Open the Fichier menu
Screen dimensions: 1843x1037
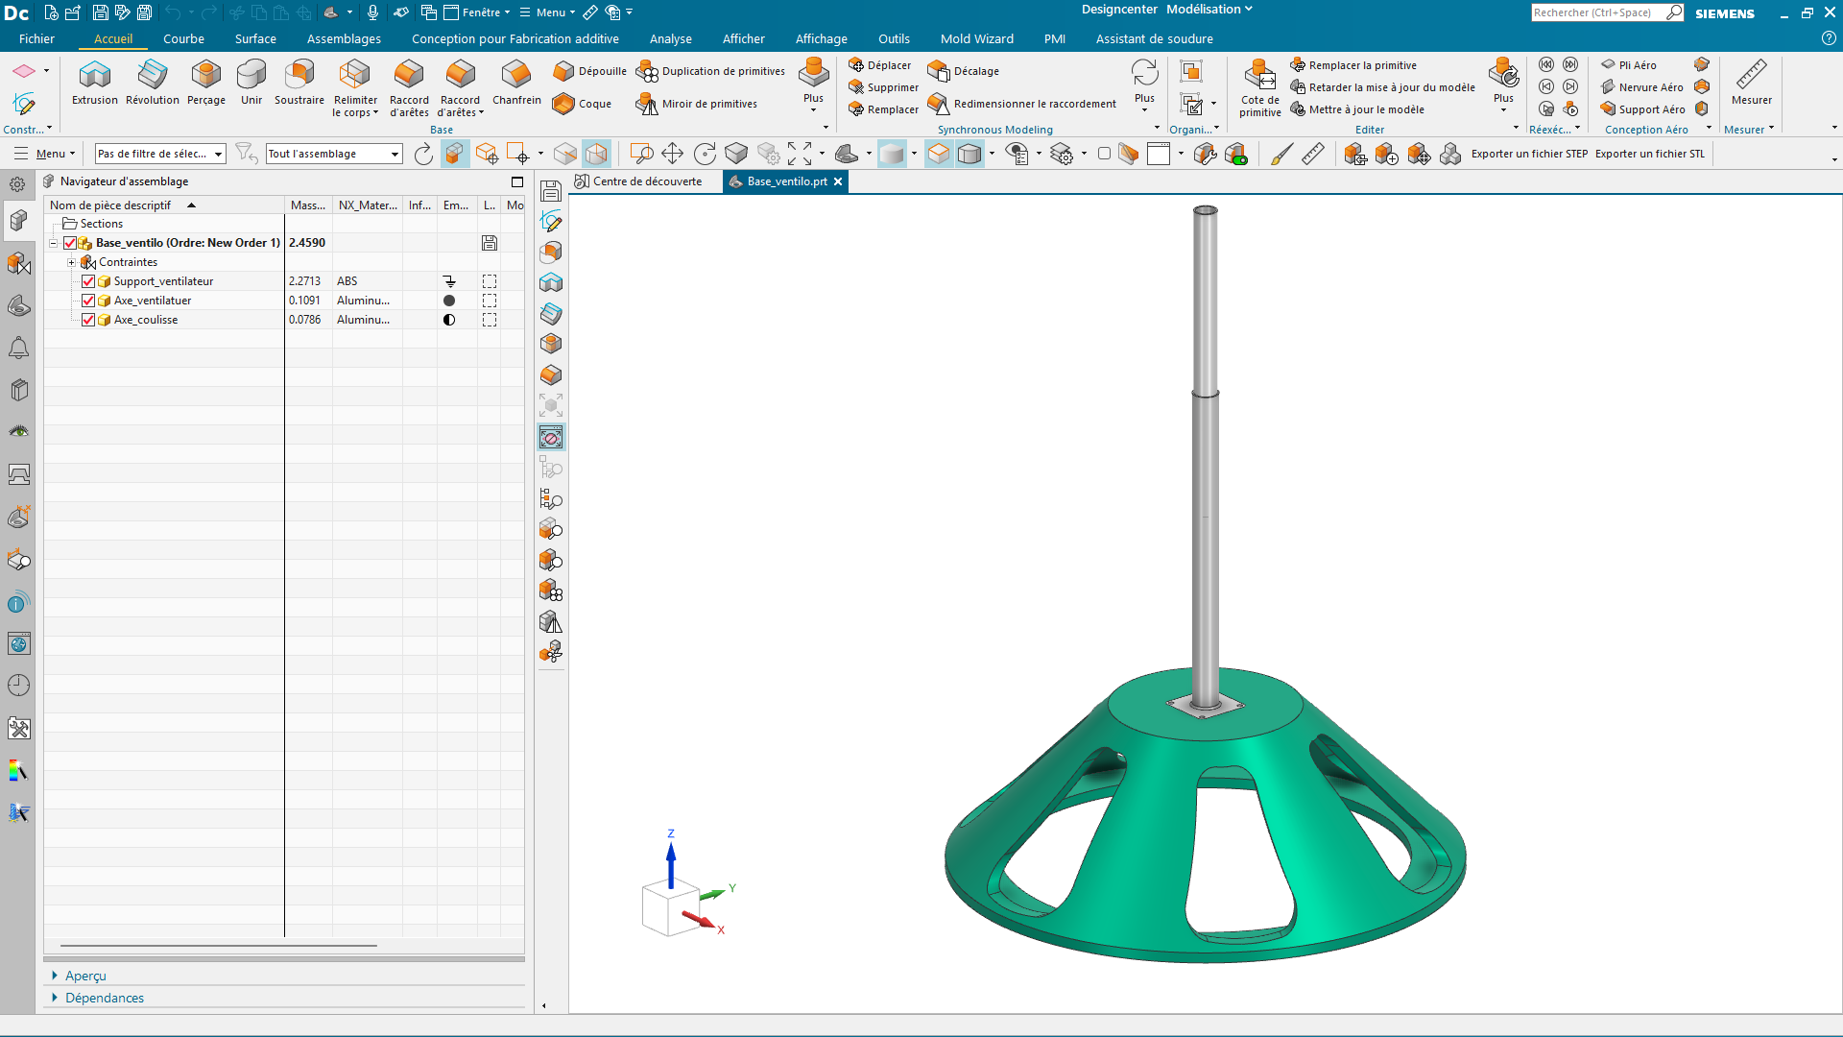[x=36, y=39]
